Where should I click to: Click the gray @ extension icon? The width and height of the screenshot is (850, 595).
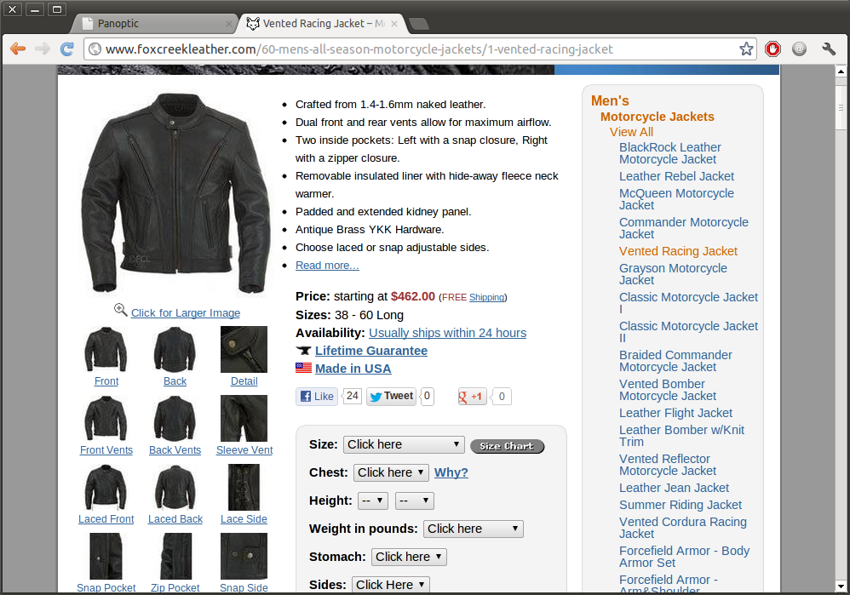point(799,49)
